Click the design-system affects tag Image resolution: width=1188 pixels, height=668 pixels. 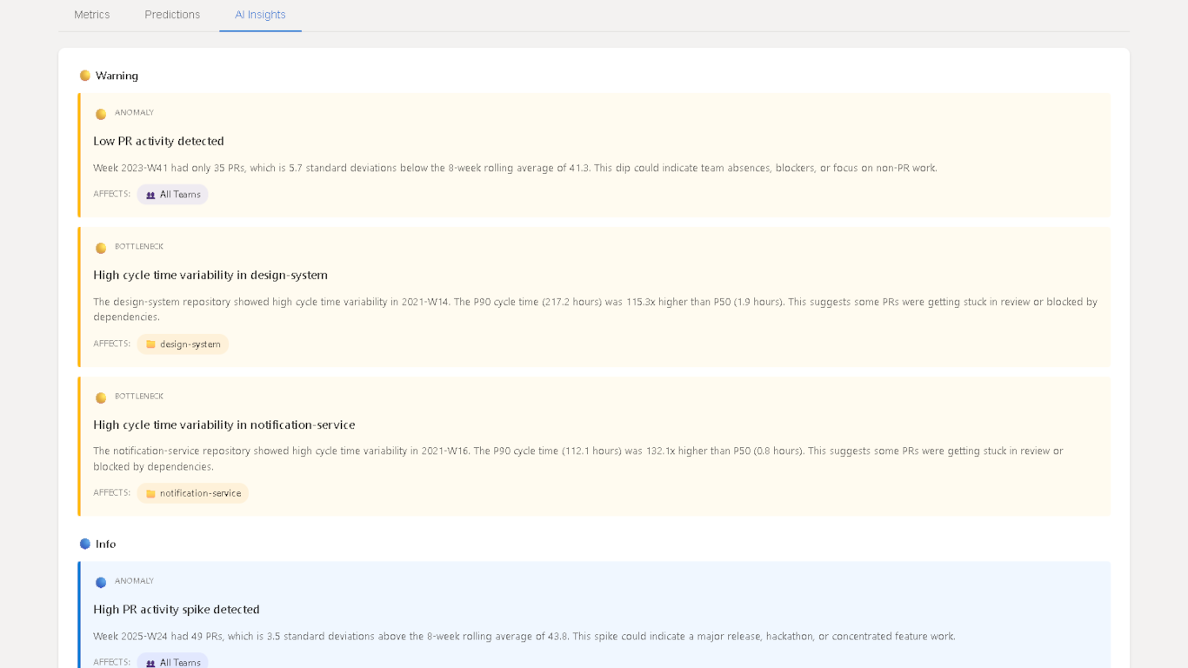click(183, 344)
